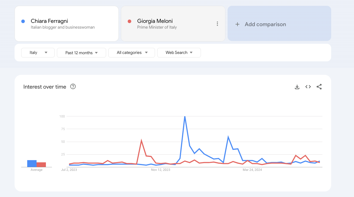
Task: Click the blue Average bar
Action: tap(32, 163)
